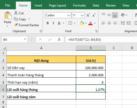The image size is (137, 108).
Task: Toggle Underline formatting
Action: [x=59, y=23]
